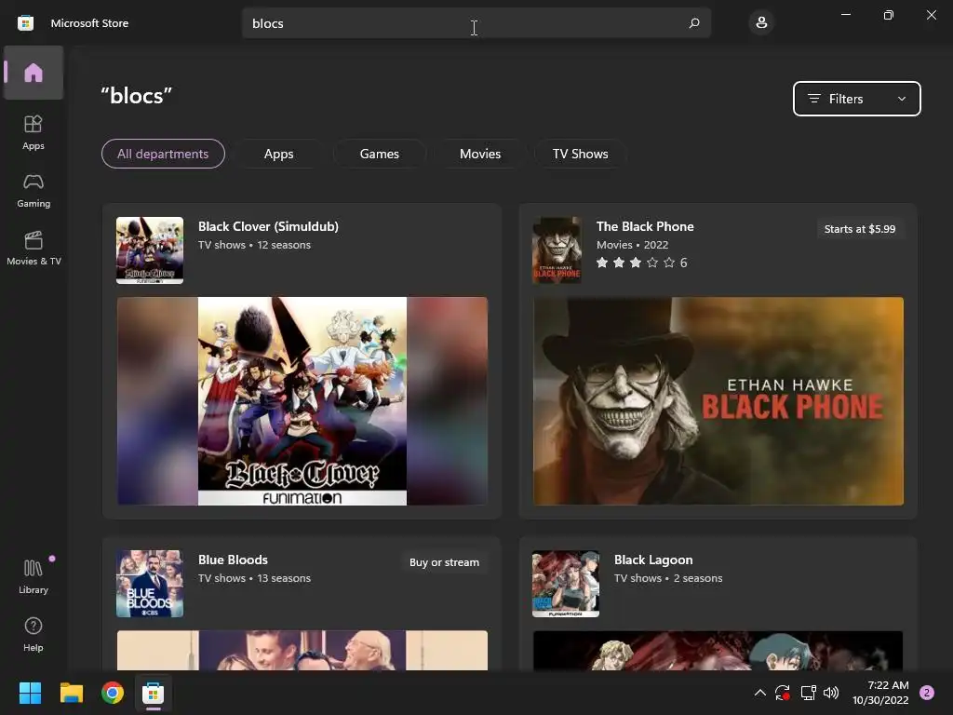The width and height of the screenshot is (953, 715).
Task: Open Black Clover (Simuldub) title
Action: coord(268,226)
